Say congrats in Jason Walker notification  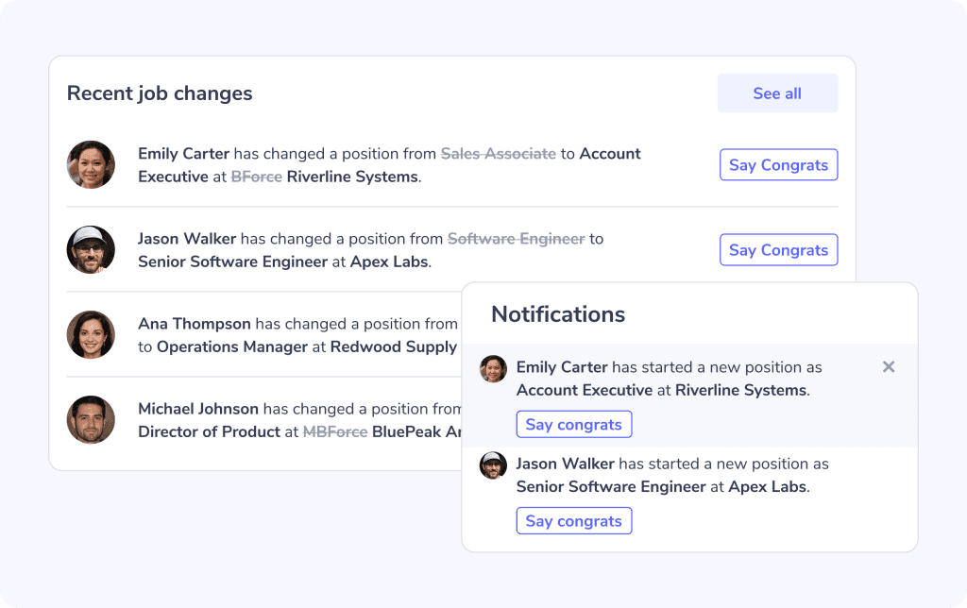(x=573, y=521)
